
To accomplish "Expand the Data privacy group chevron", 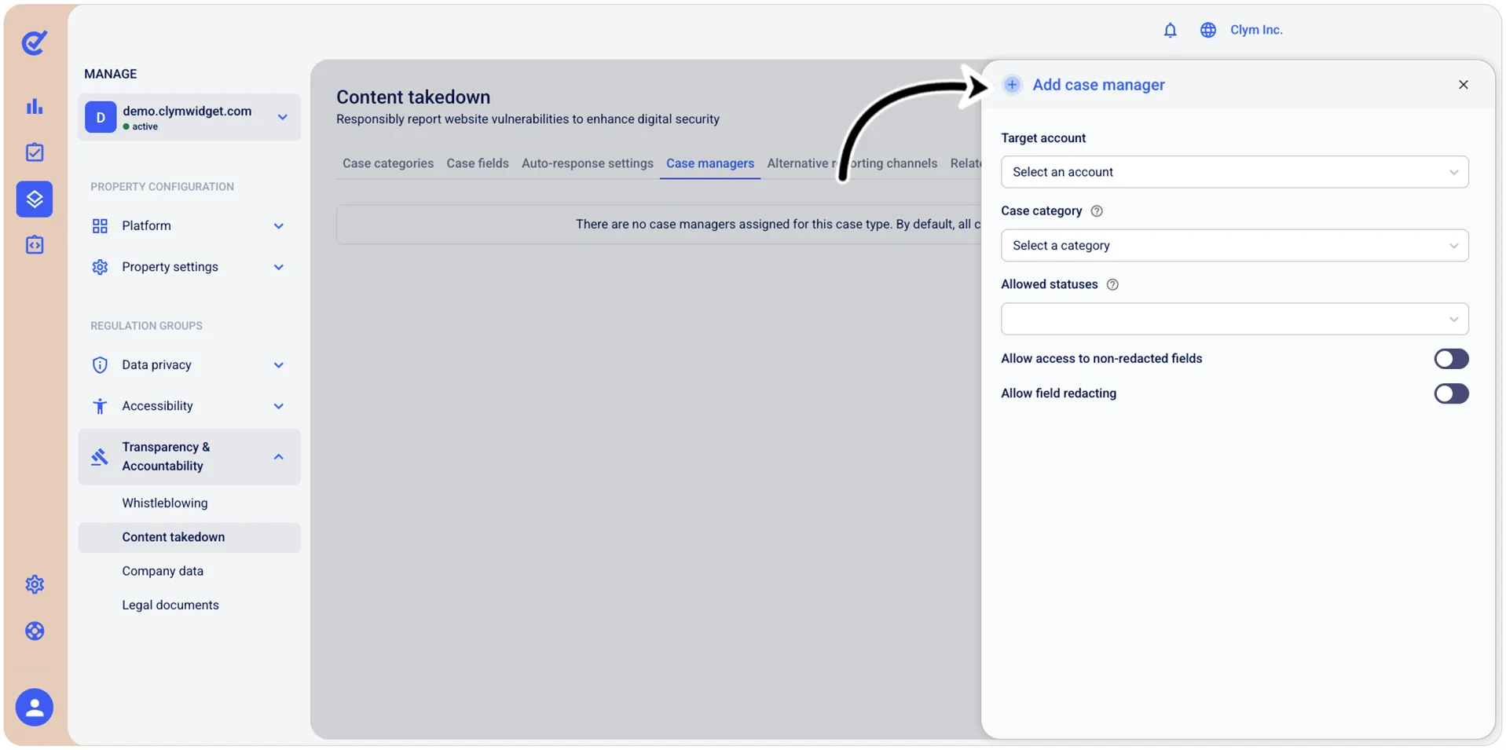I will coord(278,365).
